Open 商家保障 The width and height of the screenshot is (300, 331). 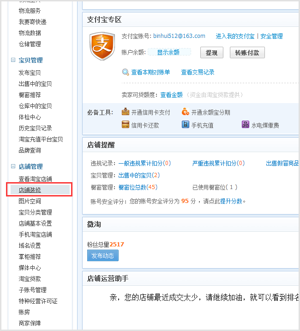click(x=30, y=323)
